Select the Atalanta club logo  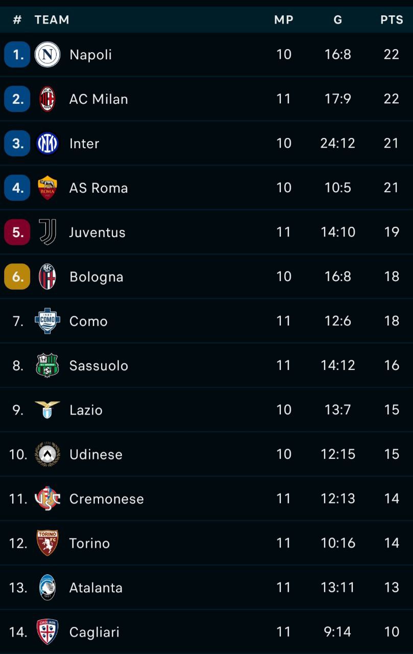(x=47, y=588)
